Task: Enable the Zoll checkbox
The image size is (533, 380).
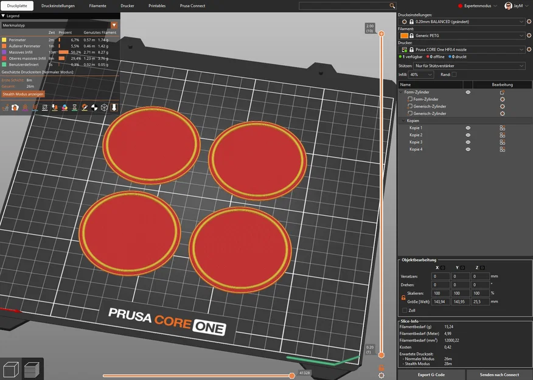Action: pyautogui.click(x=405, y=311)
